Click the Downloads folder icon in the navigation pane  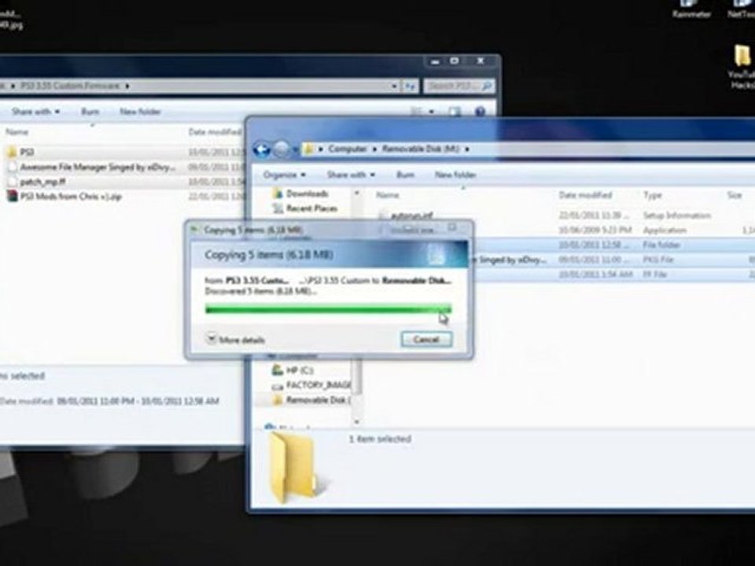point(278,193)
